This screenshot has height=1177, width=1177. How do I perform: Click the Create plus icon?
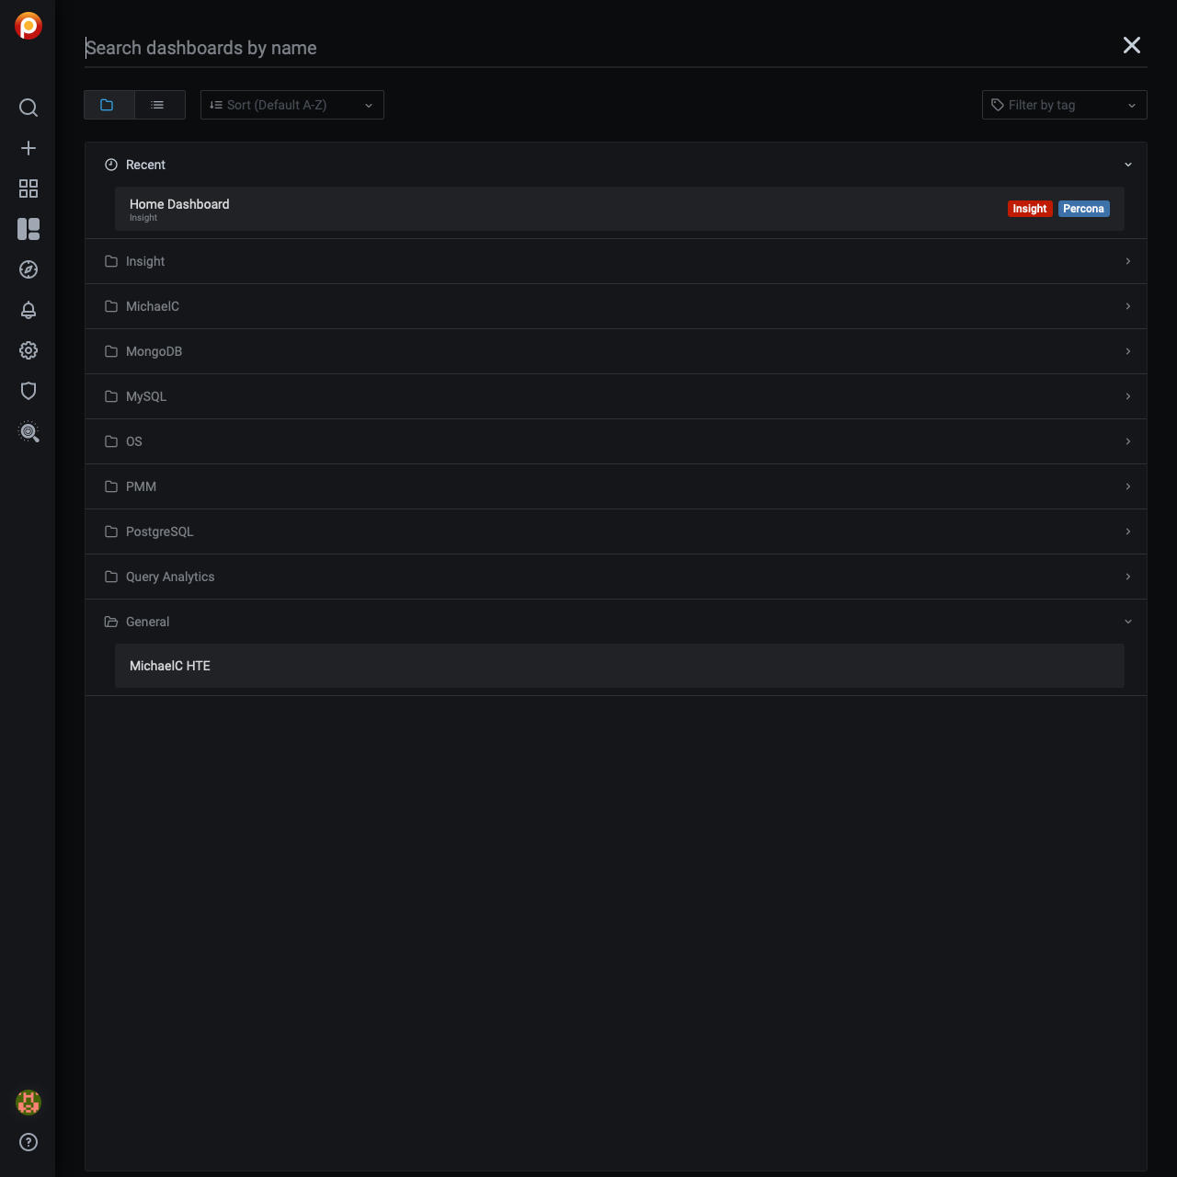tap(29, 148)
